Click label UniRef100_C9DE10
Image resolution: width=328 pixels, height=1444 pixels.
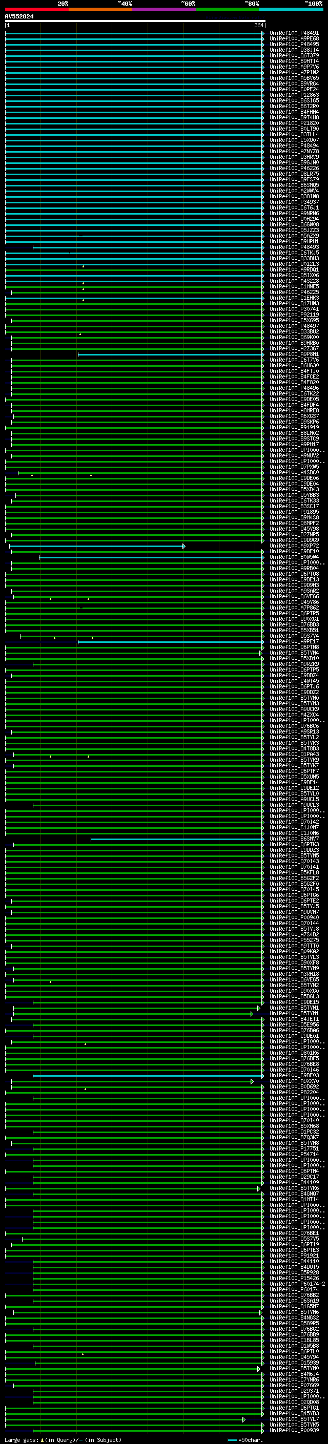pyautogui.click(x=294, y=552)
